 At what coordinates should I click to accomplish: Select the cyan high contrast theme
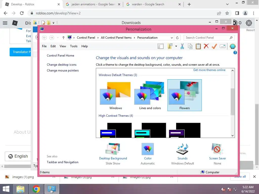[150, 130]
